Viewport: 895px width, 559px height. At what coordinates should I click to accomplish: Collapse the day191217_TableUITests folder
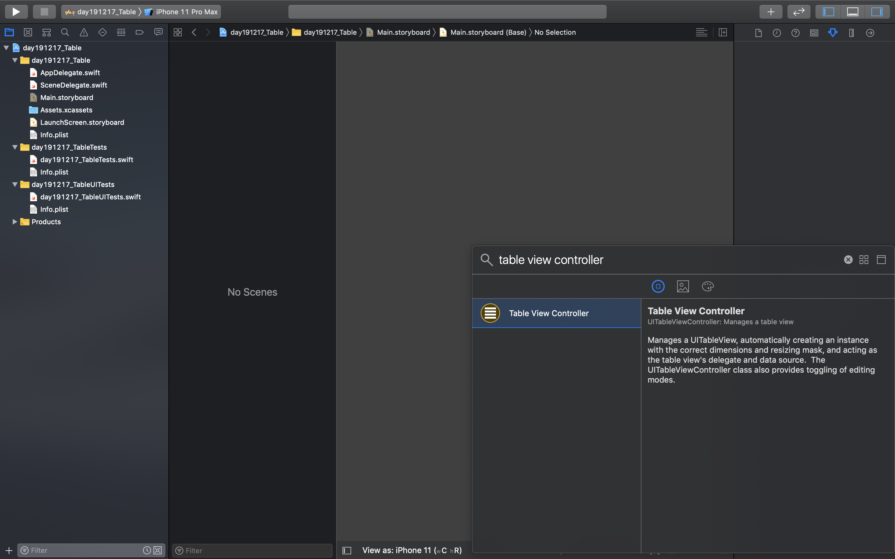coord(15,184)
